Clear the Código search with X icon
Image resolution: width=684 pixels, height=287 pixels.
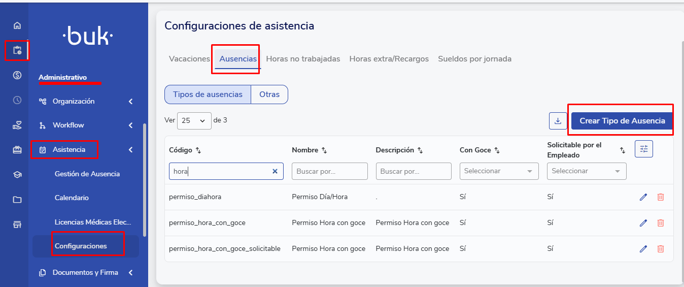coord(275,172)
